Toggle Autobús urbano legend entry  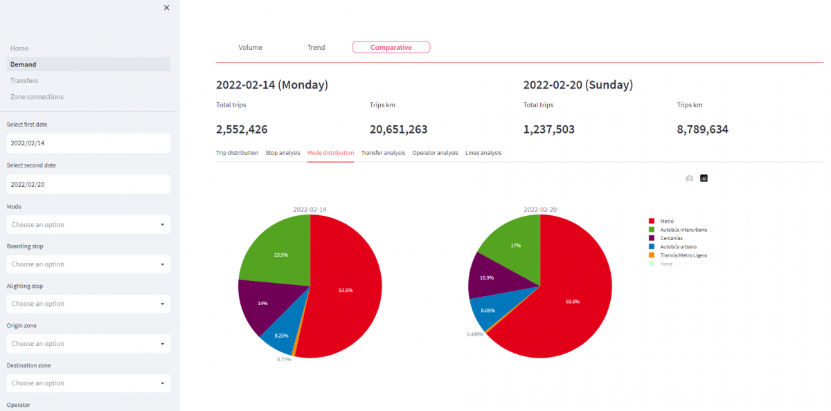point(678,246)
